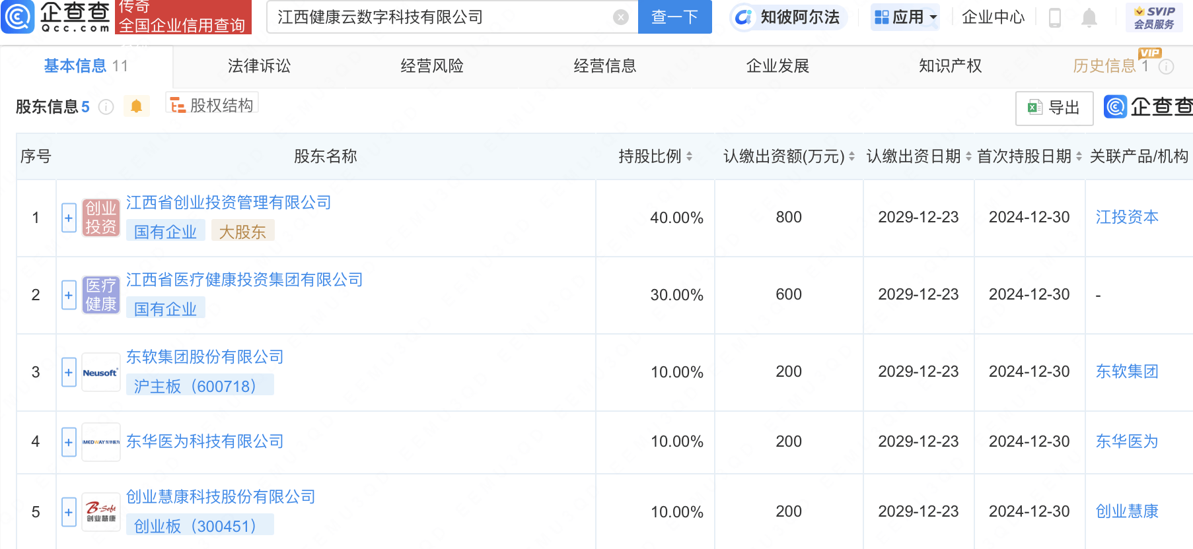Open the Qcc.com home logo
Image resolution: width=1193 pixels, height=549 pixels.
pyautogui.click(x=55, y=16)
